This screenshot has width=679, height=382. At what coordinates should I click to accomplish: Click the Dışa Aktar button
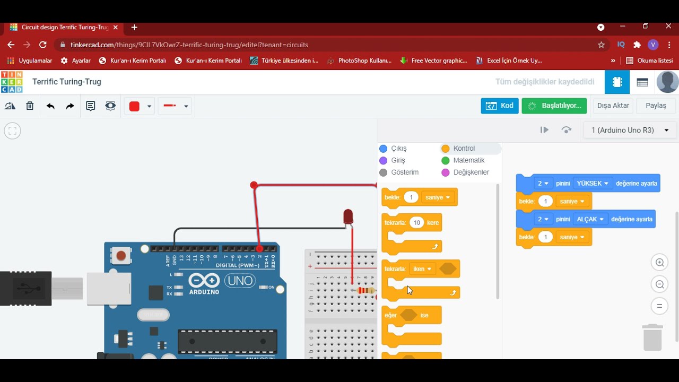point(613,106)
